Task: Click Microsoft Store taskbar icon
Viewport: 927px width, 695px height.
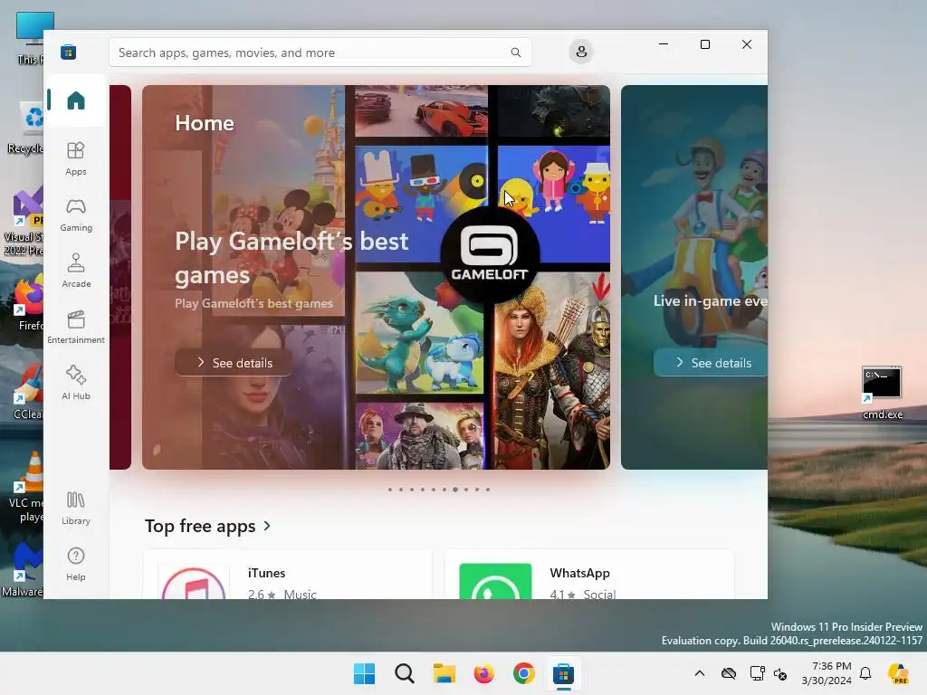Action: point(563,673)
